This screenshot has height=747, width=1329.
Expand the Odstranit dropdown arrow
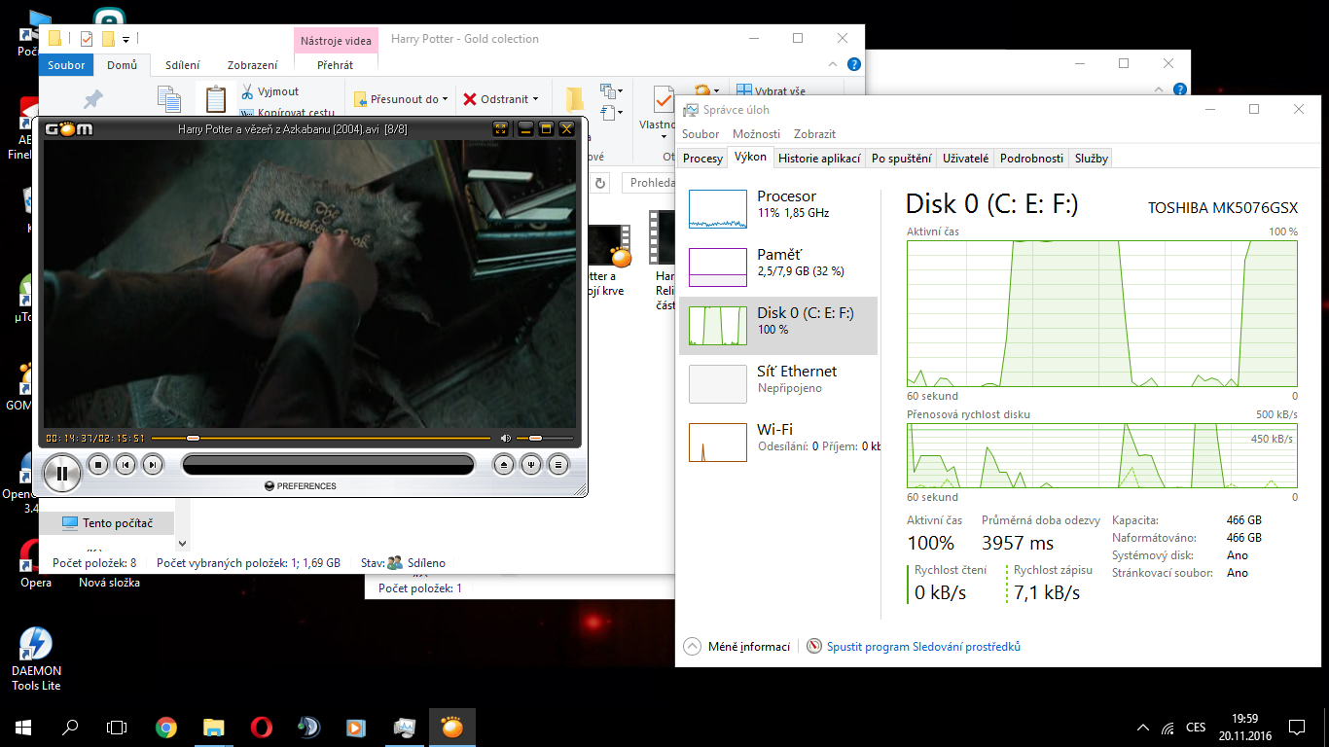pos(534,99)
